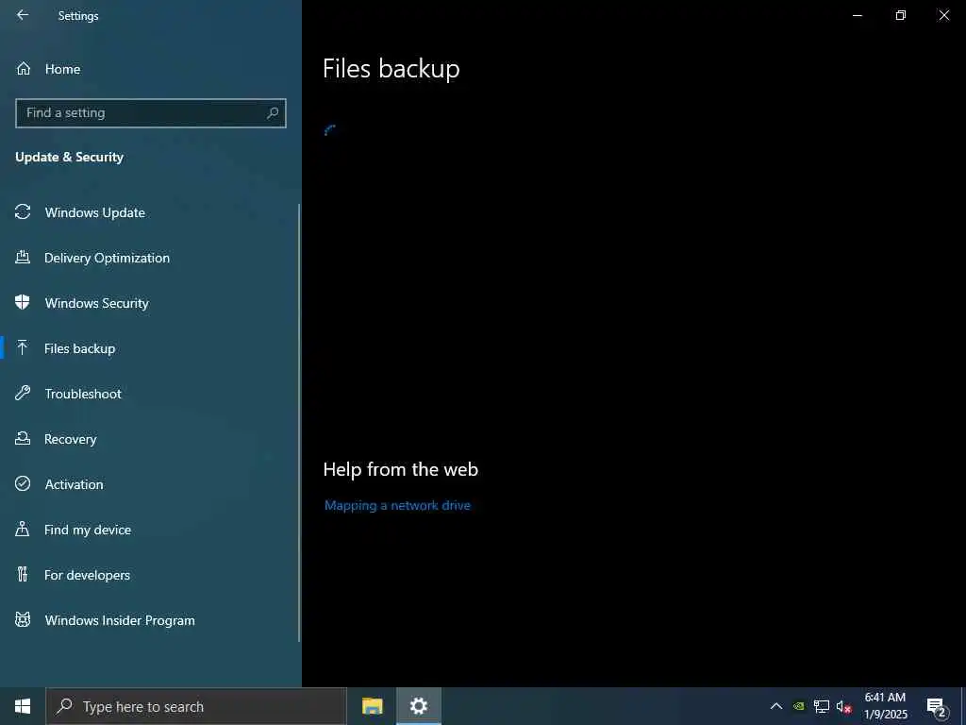Focus the Find a setting search box
966x725 pixels.
point(150,113)
